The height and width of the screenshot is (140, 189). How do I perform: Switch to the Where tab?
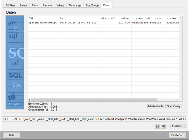tap(60, 5)
